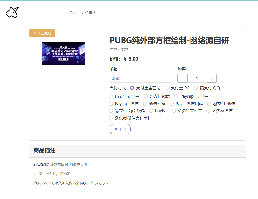Click the 价格: ¥ 5.00 price text
Screen dimensions: 258x199
(124, 59)
